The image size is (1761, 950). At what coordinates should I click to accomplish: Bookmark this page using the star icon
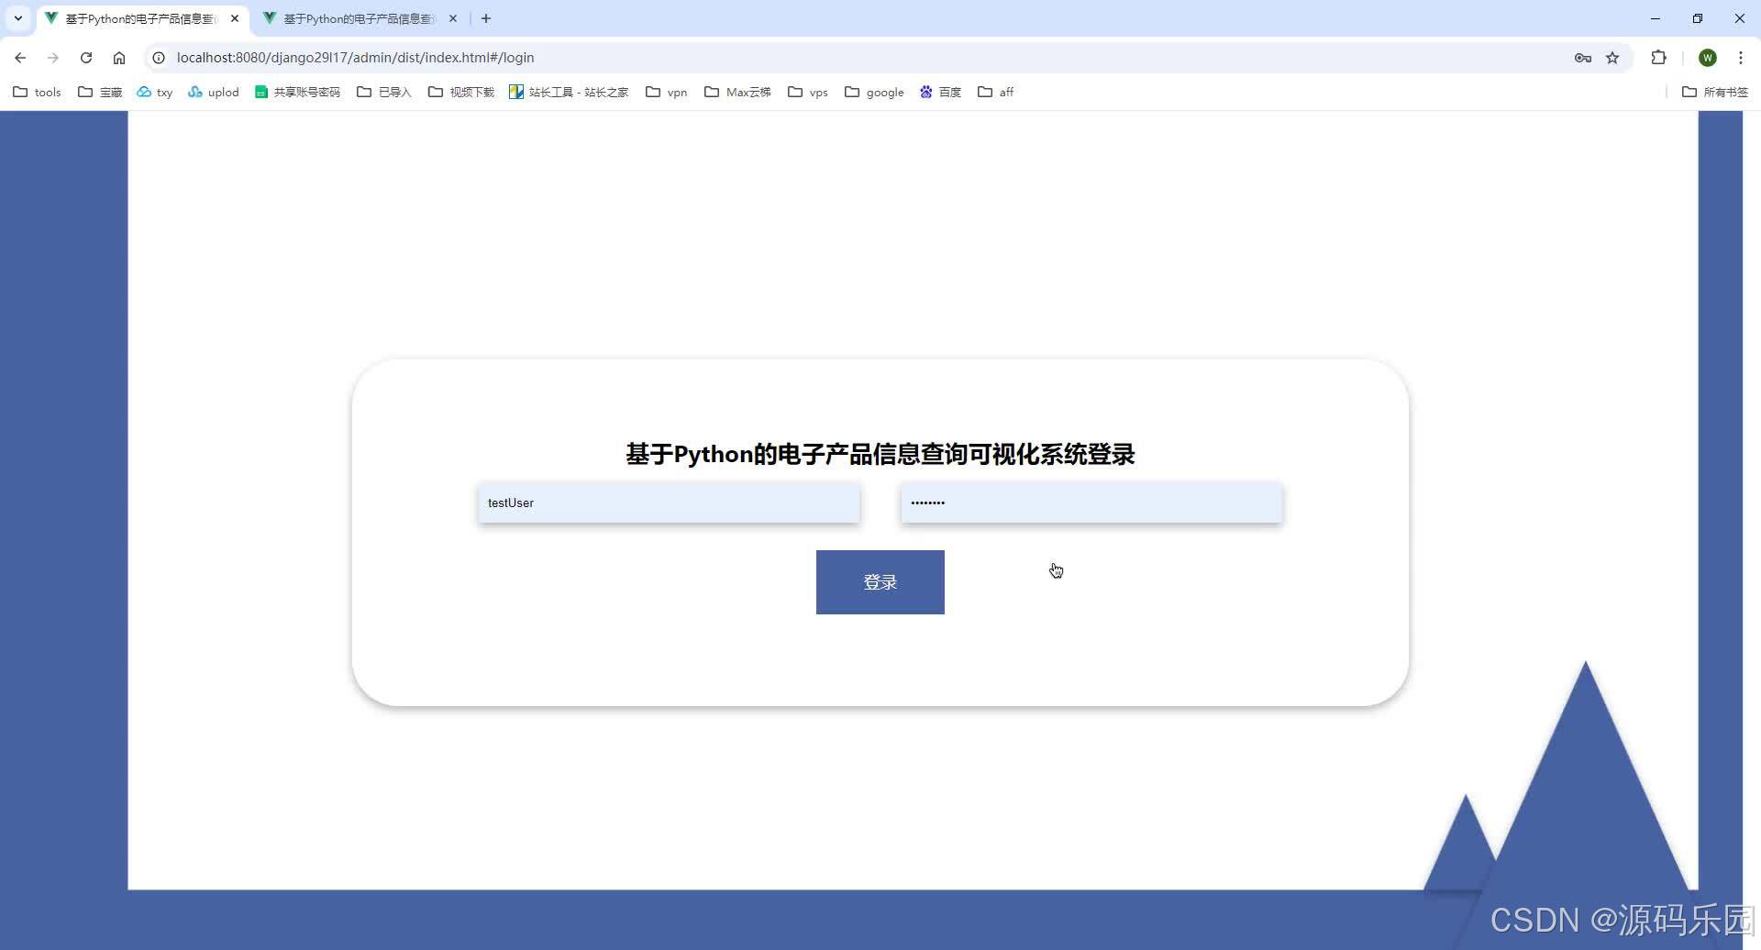pos(1612,57)
